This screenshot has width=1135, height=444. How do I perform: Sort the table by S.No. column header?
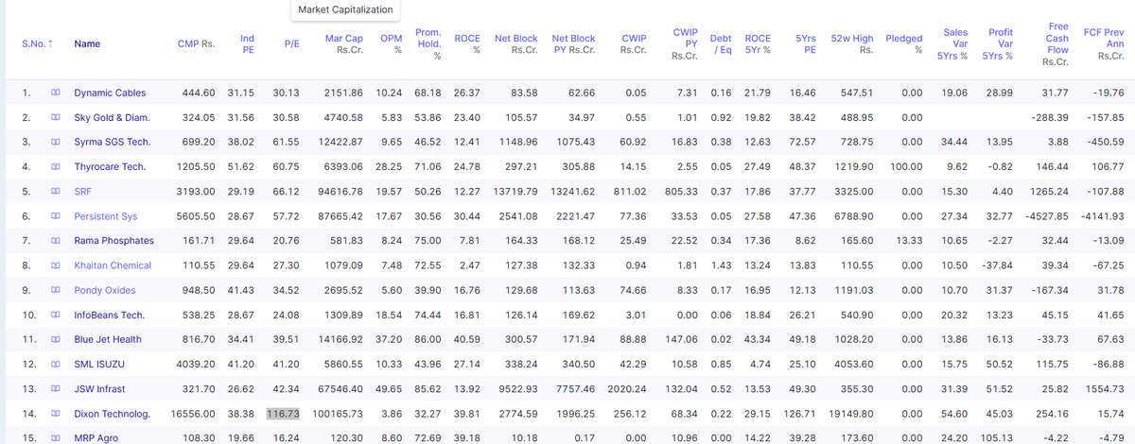(37, 43)
